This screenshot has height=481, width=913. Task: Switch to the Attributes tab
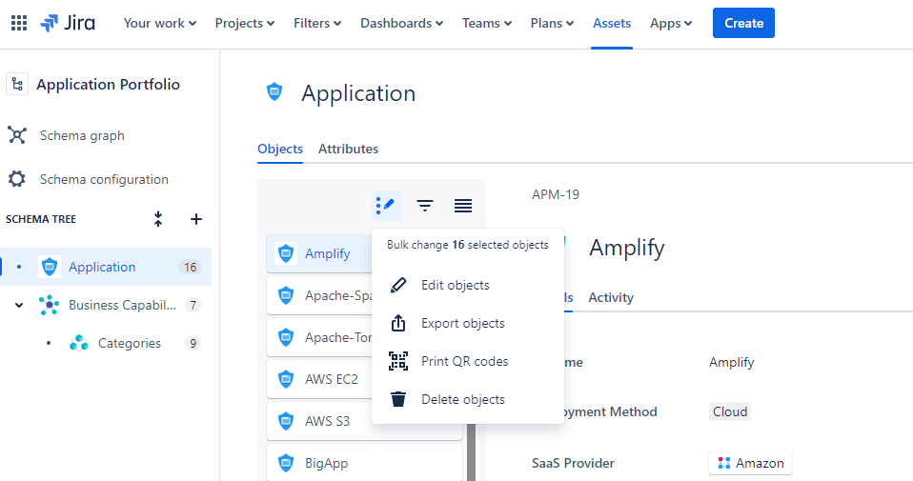(x=348, y=149)
